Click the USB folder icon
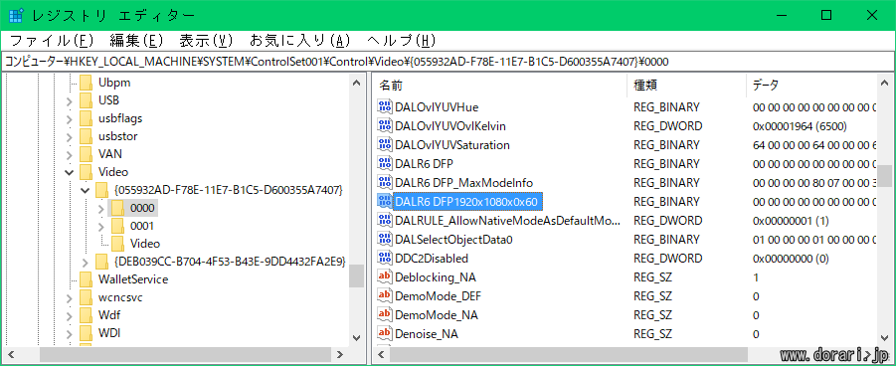This screenshot has width=896, height=366. coord(86,100)
